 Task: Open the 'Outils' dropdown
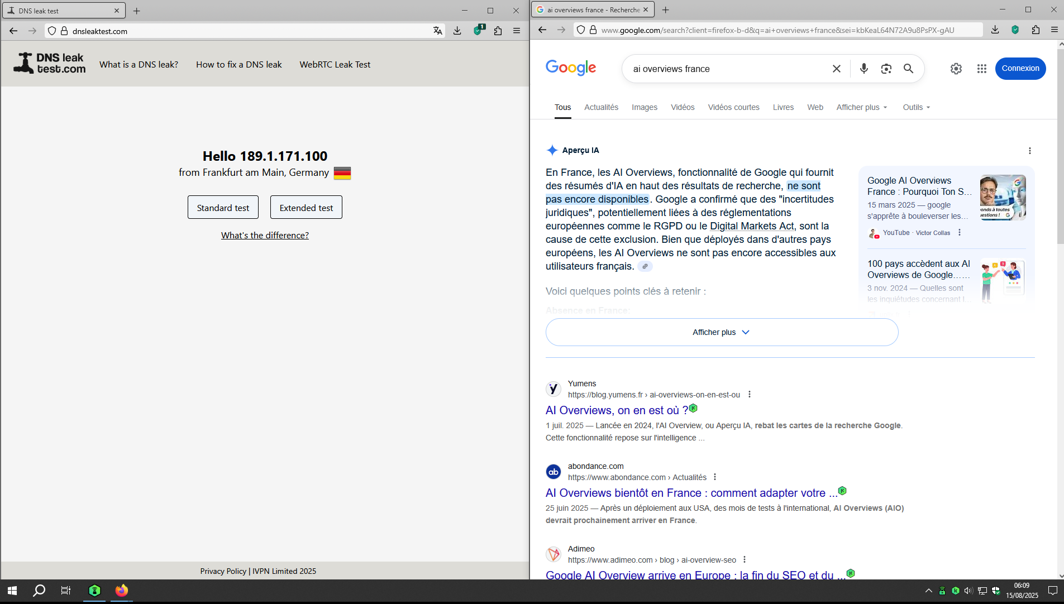click(x=917, y=107)
